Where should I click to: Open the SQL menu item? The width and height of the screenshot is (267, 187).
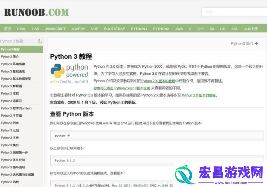235,29
